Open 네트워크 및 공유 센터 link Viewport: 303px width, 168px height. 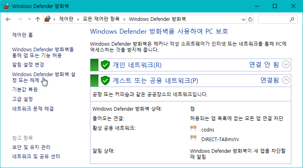point(36,156)
